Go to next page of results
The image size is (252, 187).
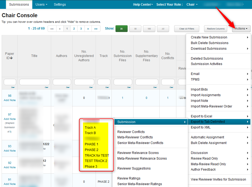coord(88,29)
